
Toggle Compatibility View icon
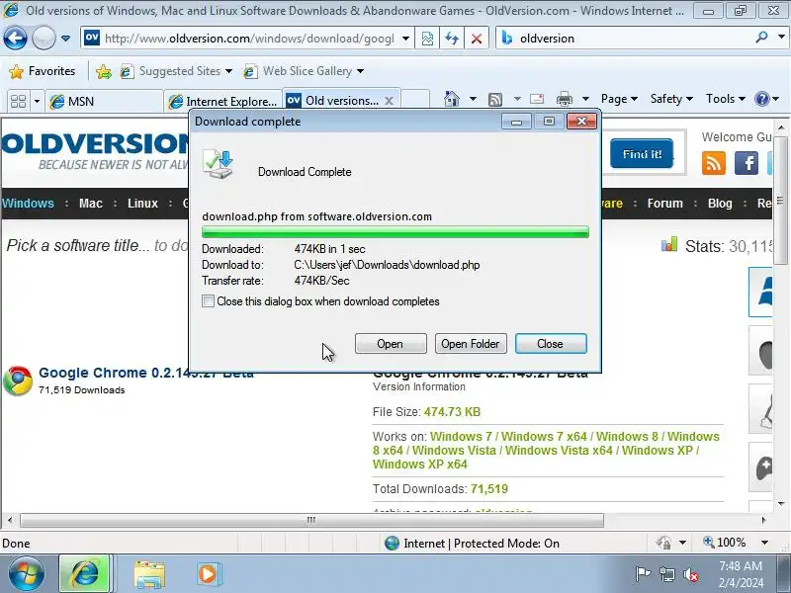(427, 39)
